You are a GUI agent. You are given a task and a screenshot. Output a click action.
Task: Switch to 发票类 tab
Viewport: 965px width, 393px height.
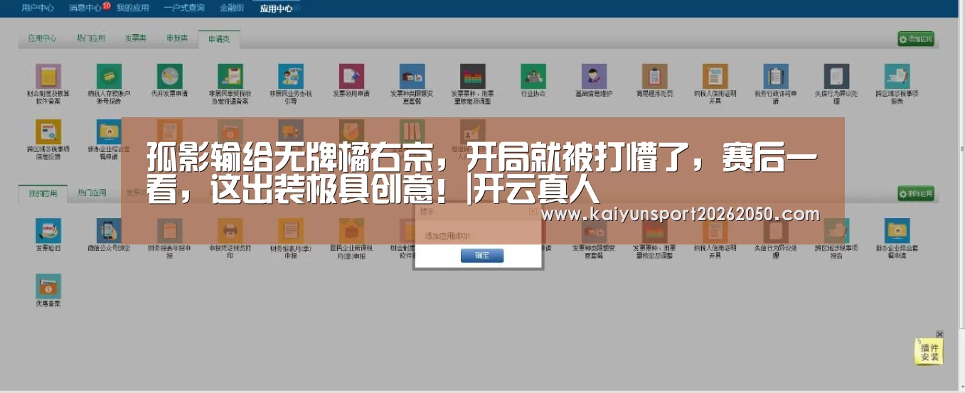[135, 38]
